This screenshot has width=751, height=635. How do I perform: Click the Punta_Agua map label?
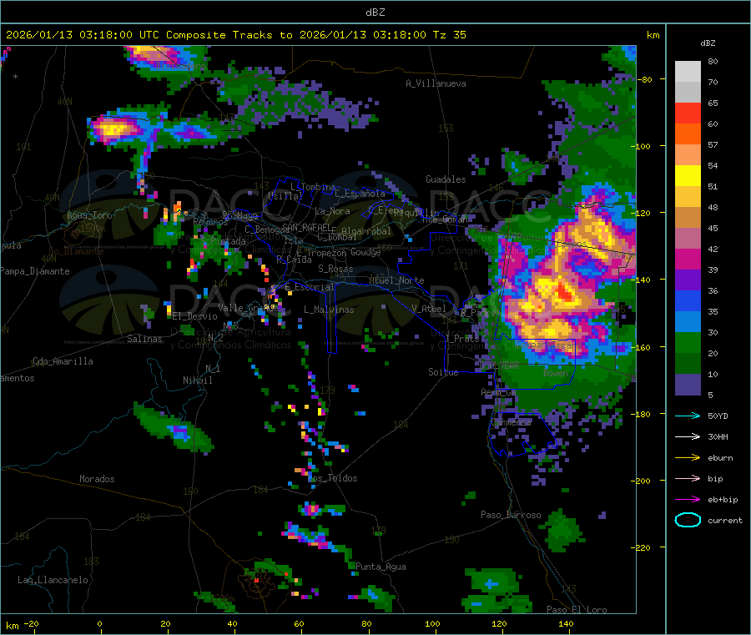tap(381, 567)
